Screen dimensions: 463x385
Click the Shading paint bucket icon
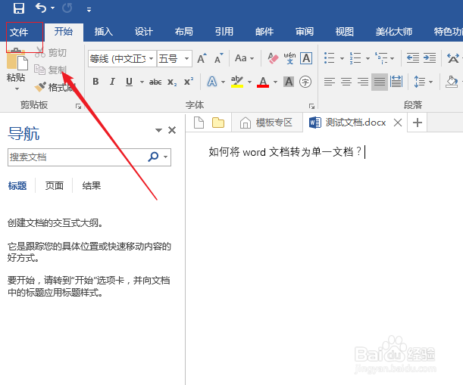pos(452,82)
